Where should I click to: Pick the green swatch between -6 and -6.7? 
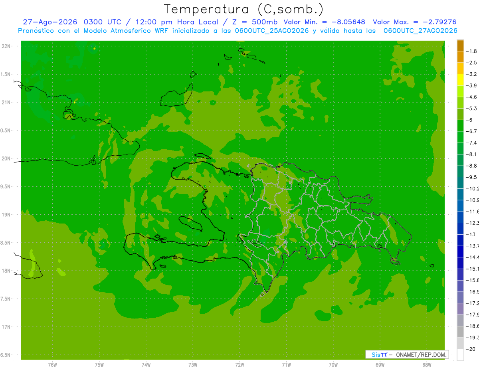(460, 126)
